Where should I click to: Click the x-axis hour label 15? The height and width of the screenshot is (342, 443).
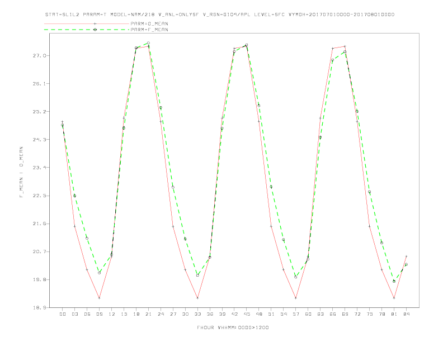point(124,314)
